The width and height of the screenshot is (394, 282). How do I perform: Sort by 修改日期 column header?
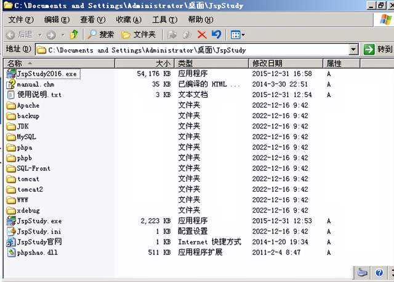[286, 63]
